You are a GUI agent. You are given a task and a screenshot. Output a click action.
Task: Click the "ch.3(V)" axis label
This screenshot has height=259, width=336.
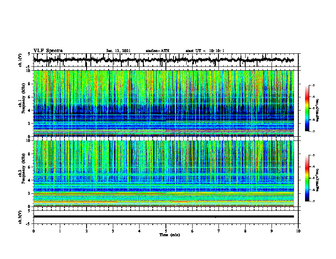(x=20, y=217)
